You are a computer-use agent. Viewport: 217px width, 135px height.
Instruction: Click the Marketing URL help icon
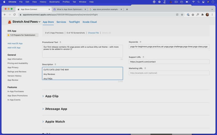coord(145,68)
